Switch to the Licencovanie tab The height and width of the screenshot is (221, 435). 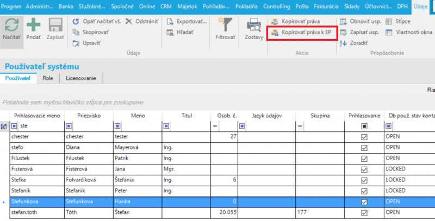tap(81, 78)
